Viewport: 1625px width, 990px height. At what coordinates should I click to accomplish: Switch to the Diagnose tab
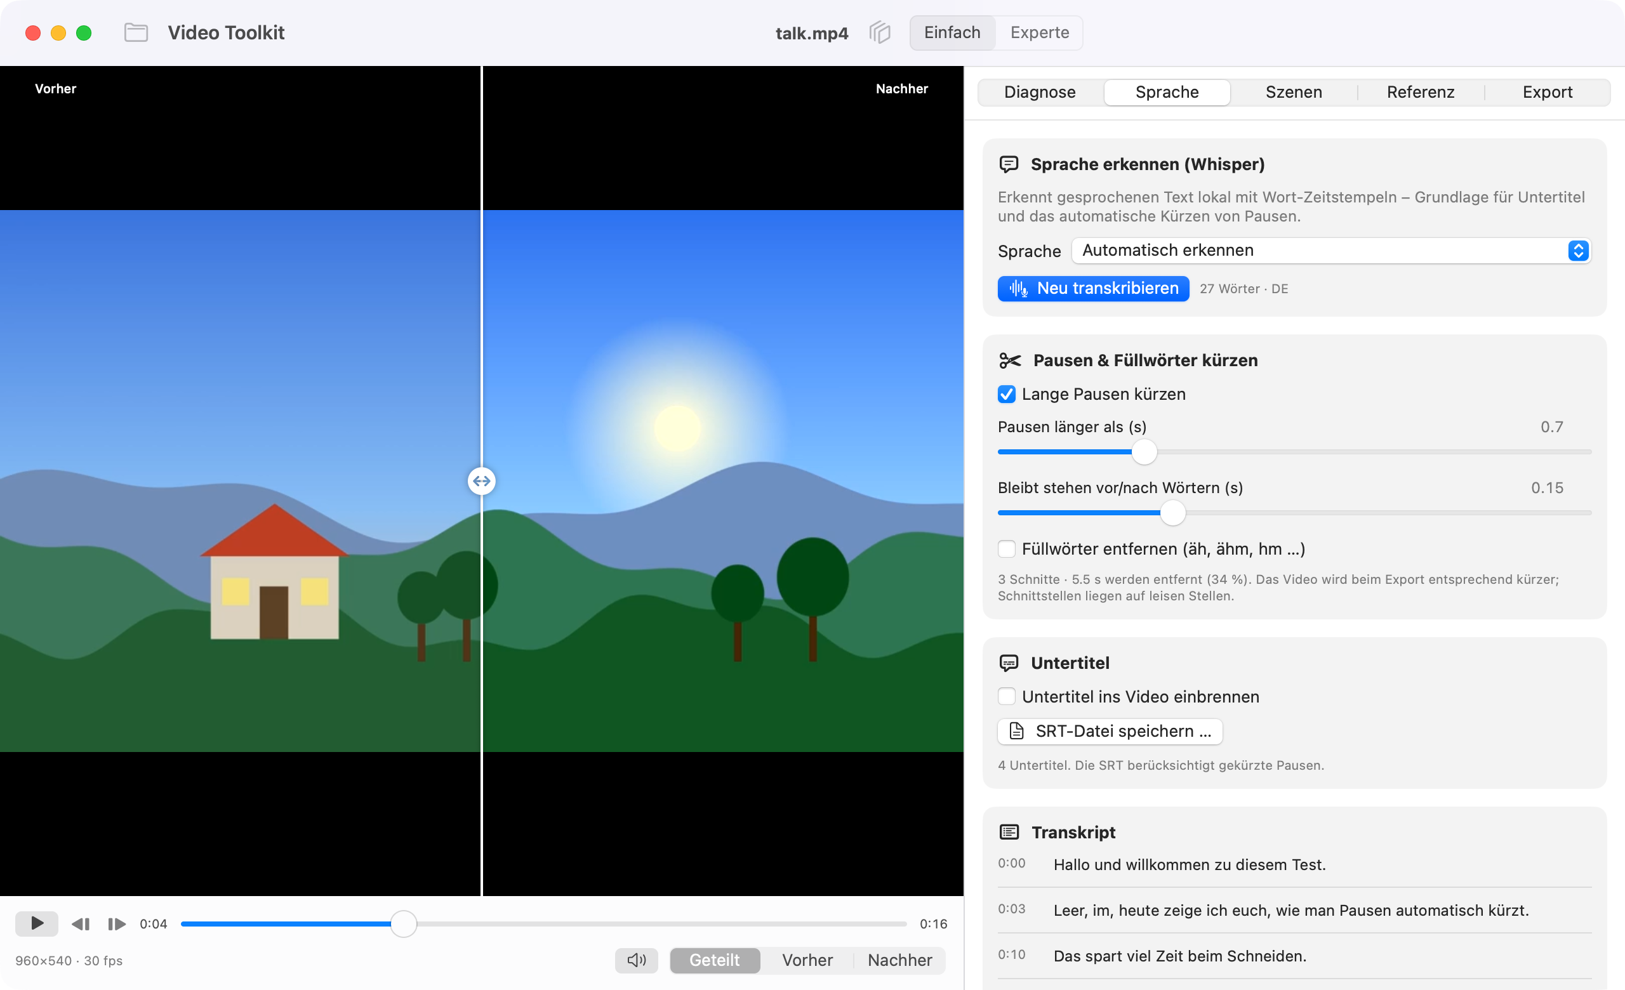1039,92
